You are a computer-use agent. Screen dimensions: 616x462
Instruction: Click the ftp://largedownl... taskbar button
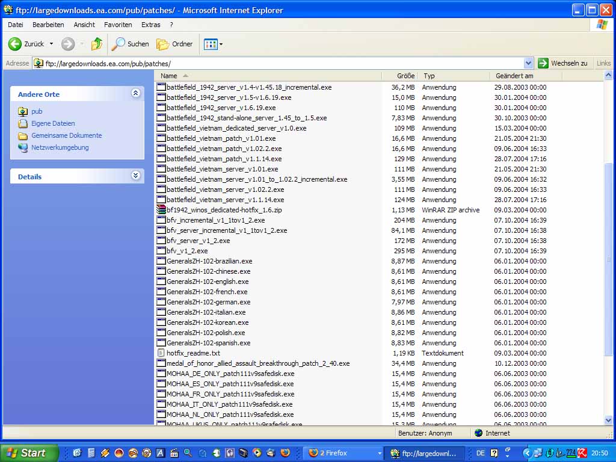click(424, 453)
